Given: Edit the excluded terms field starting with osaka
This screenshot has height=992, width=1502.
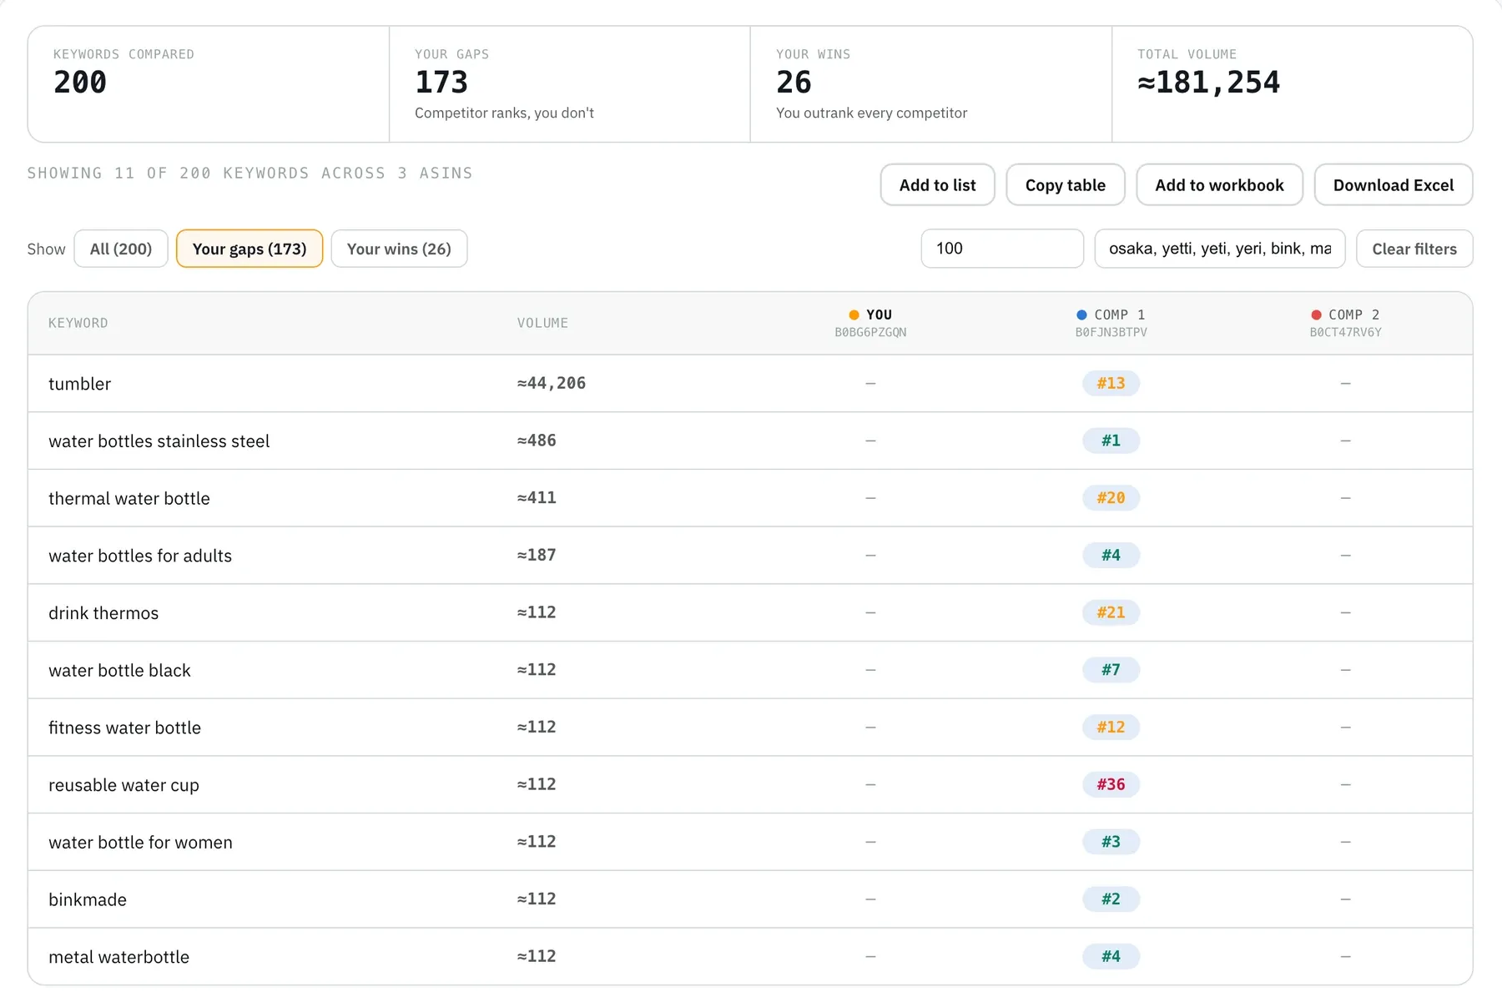Looking at the screenshot, I should click(x=1220, y=249).
